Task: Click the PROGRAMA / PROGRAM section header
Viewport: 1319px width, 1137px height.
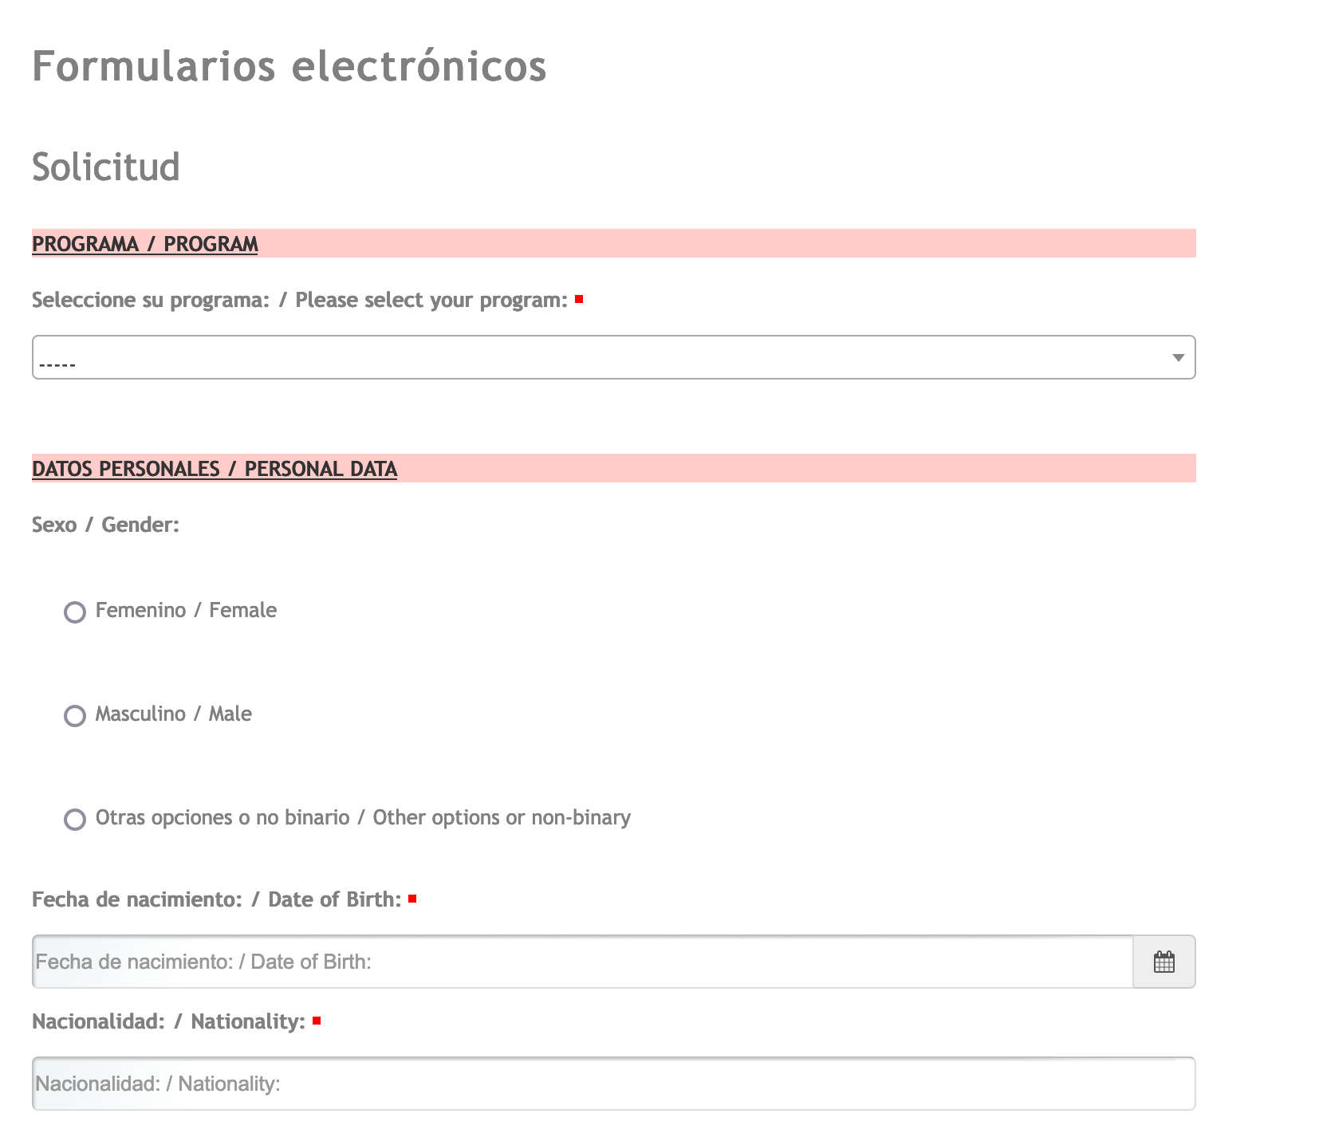Action: pyautogui.click(x=145, y=244)
